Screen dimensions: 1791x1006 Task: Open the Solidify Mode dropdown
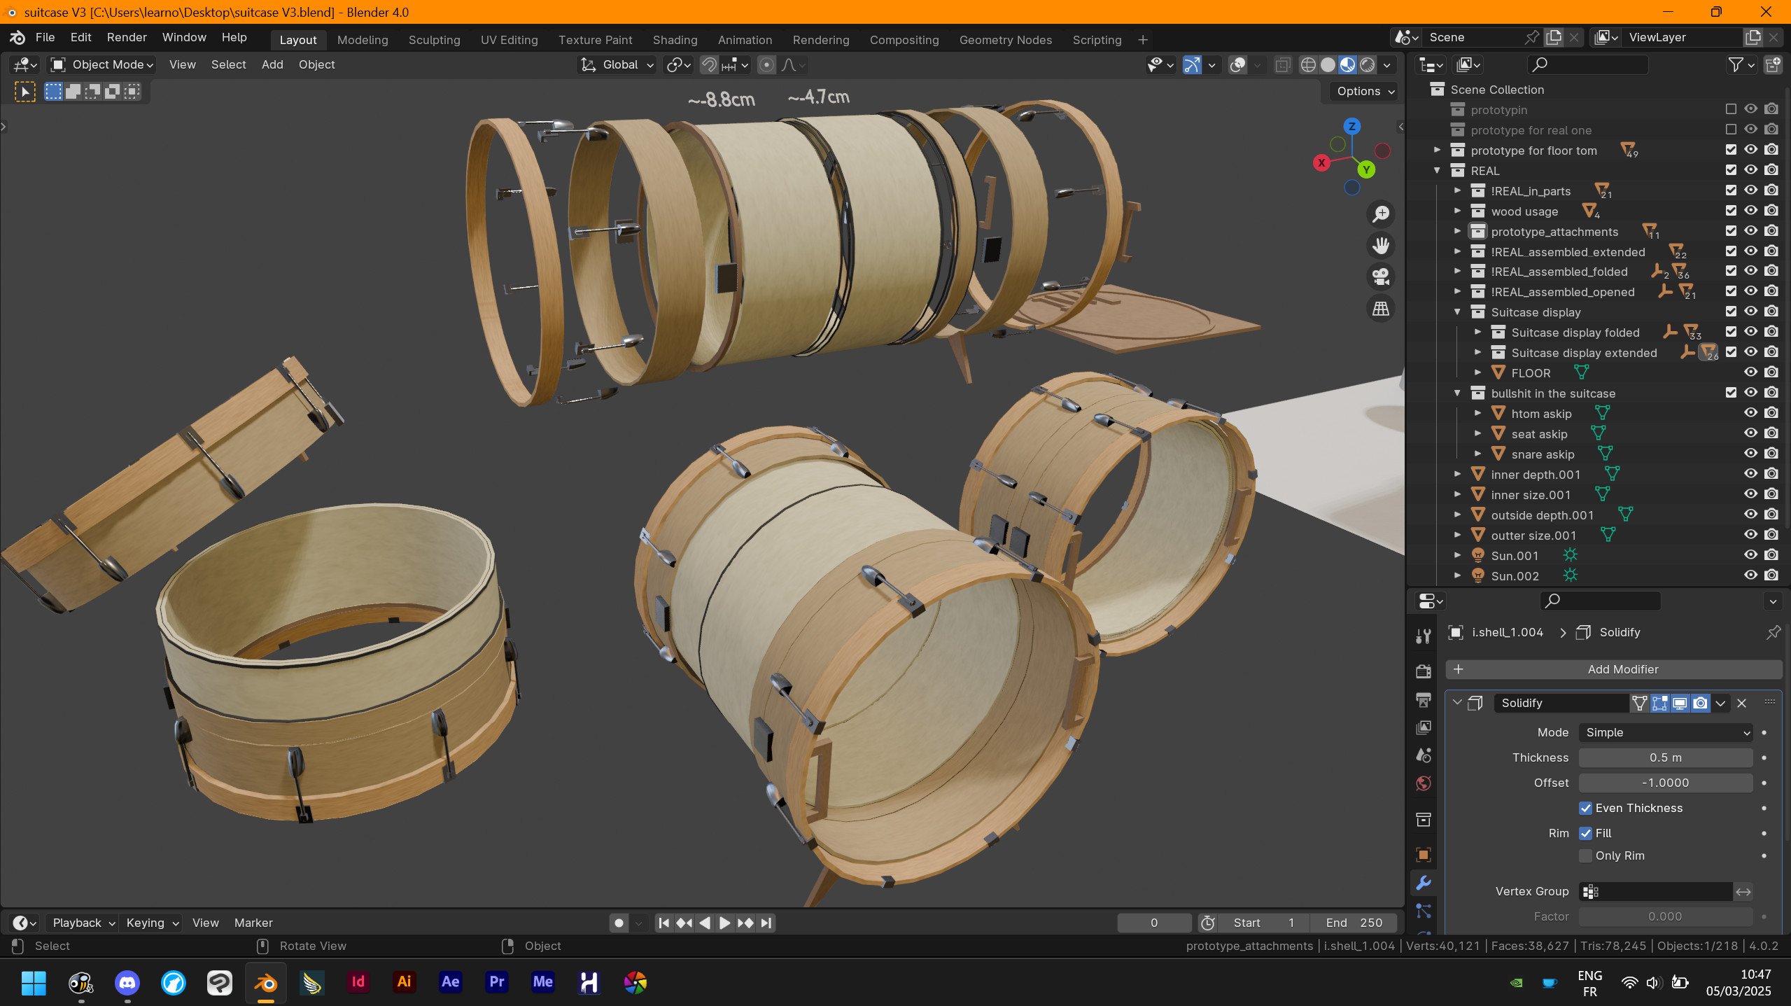pos(1666,732)
